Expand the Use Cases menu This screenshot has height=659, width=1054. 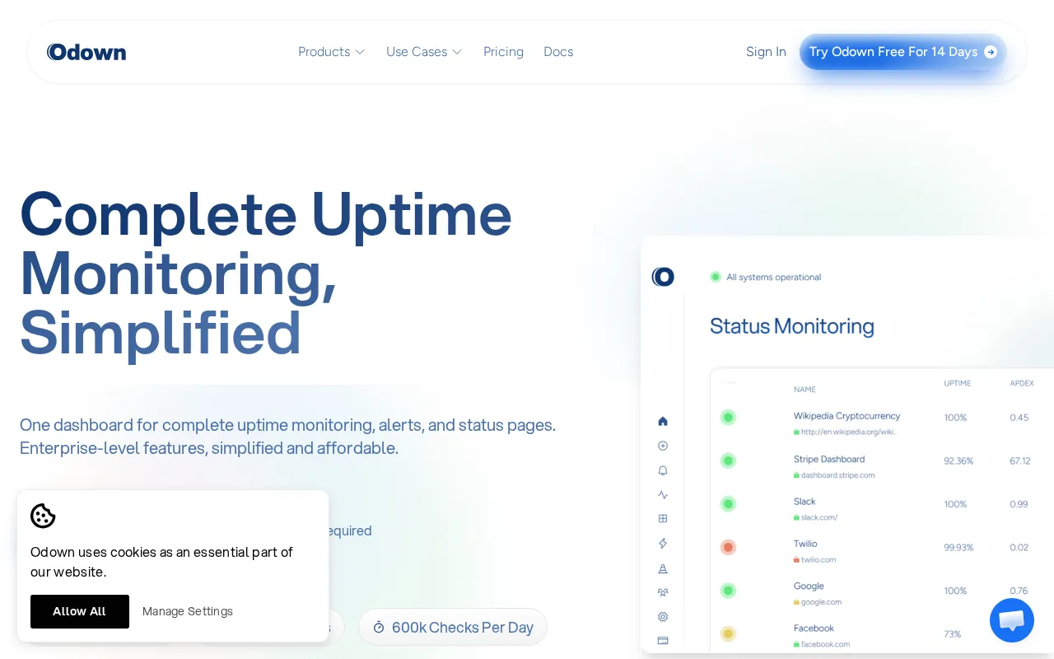point(424,52)
